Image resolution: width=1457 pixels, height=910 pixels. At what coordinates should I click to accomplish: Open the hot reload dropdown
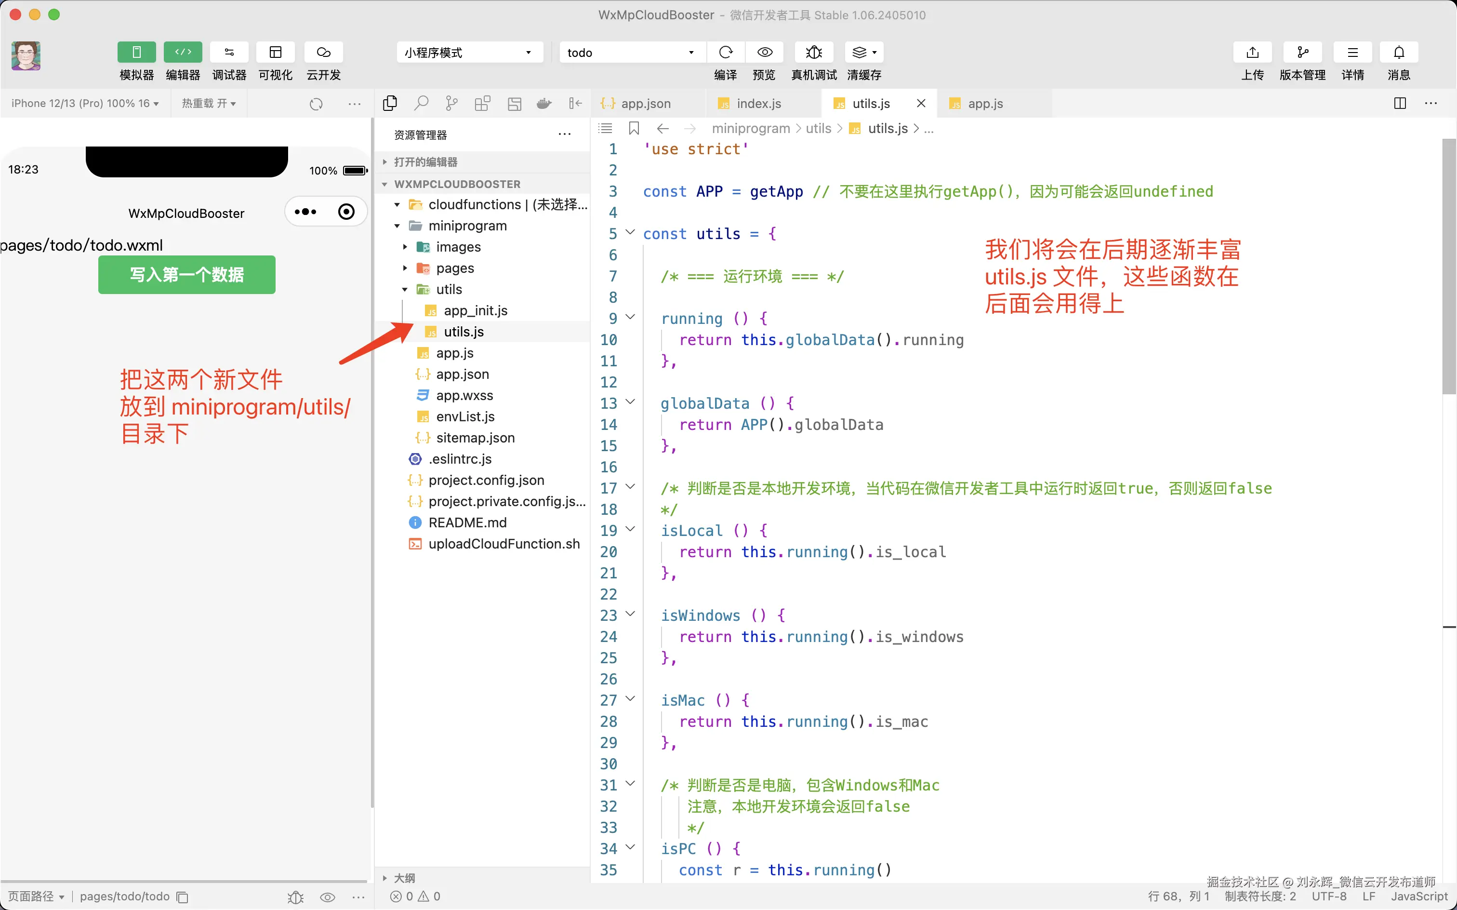(209, 104)
